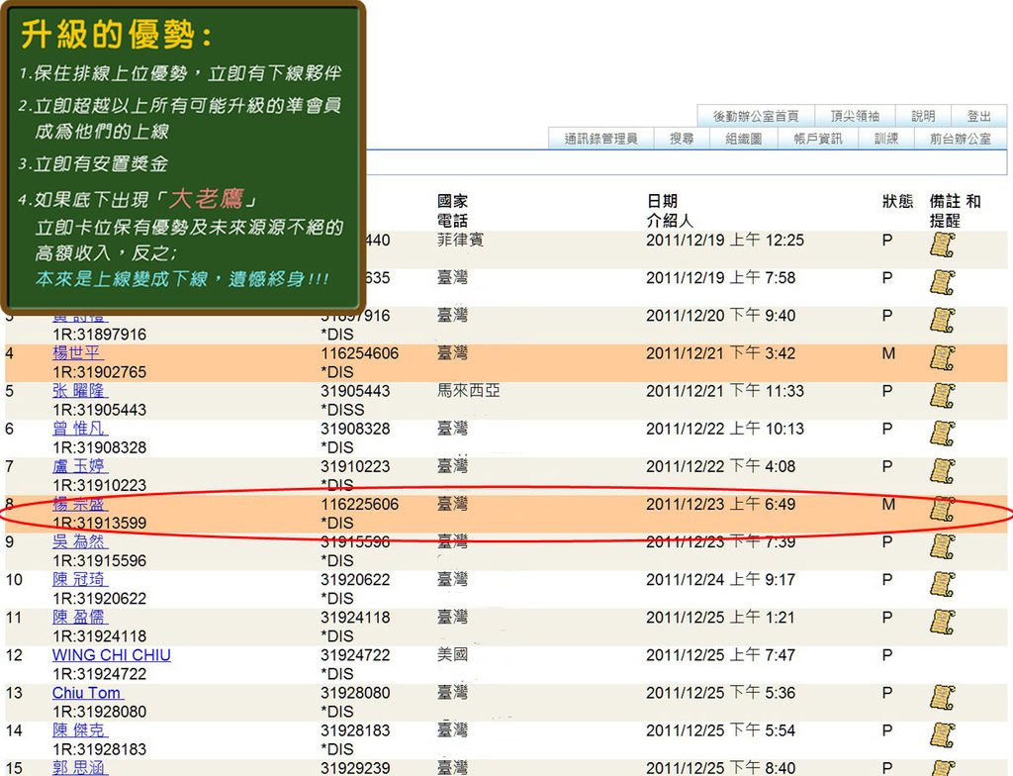Click the 備註 和 提醒 column header
Viewport: 1013px width, 776px height.
[x=955, y=211]
